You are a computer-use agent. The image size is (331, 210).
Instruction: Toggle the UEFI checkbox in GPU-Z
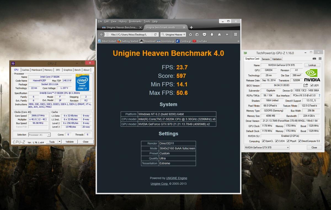pyautogui.click(x=312, y=85)
